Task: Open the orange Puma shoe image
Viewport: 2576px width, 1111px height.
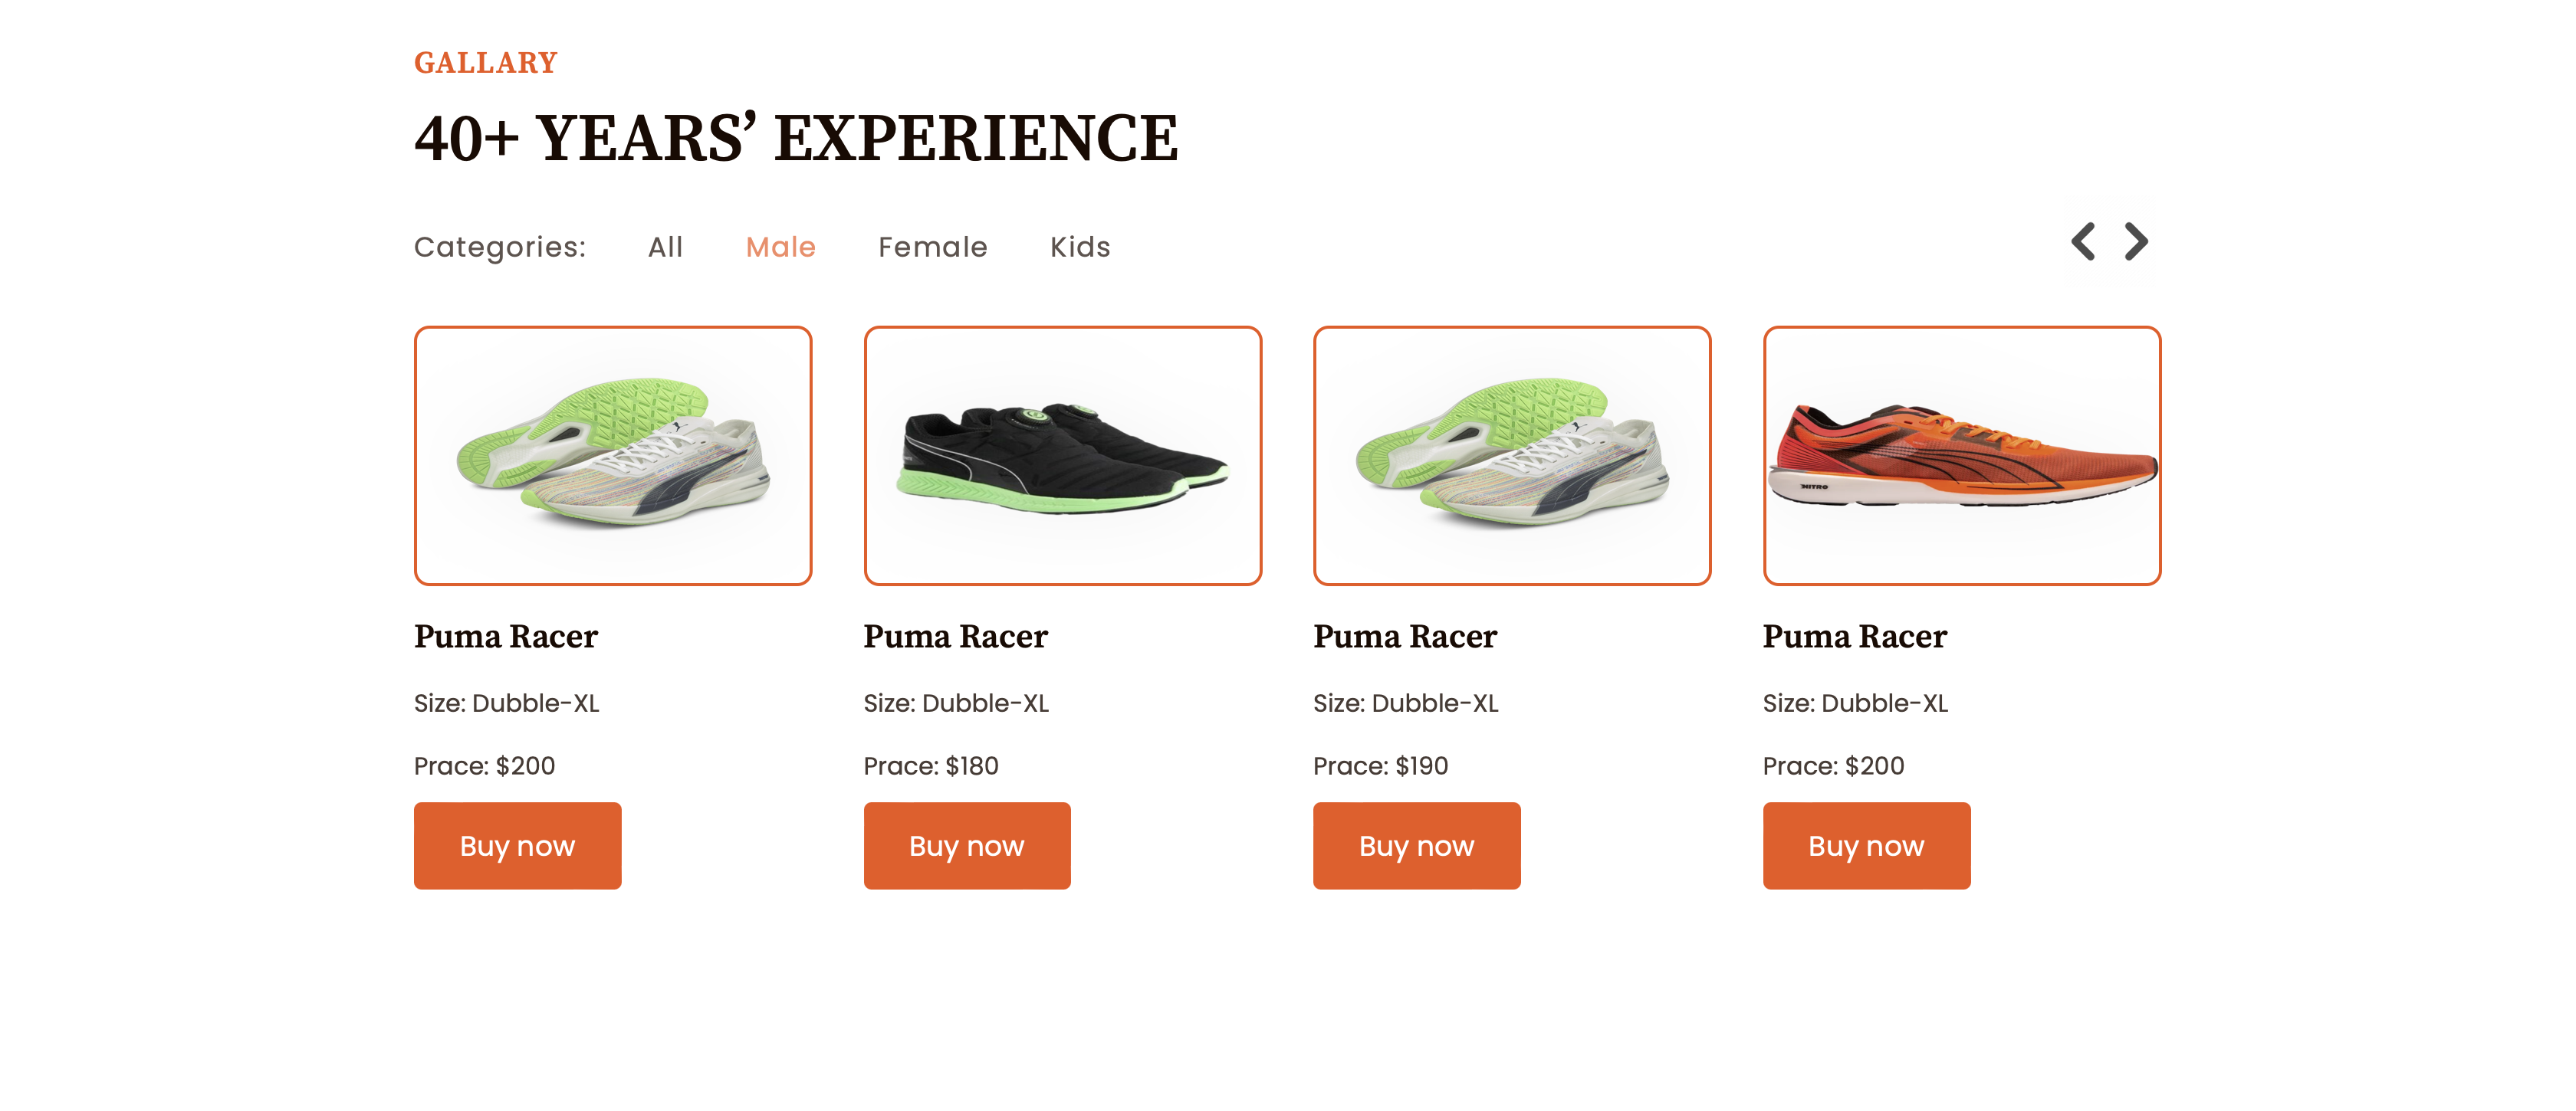Action: [1962, 456]
